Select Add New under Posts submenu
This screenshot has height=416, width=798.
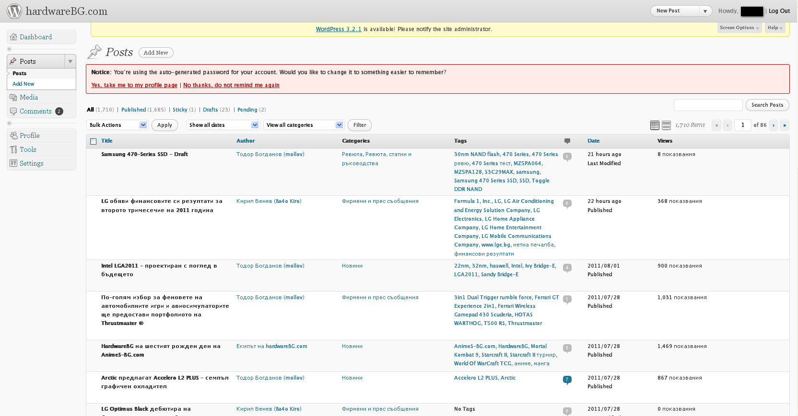pos(23,84)
